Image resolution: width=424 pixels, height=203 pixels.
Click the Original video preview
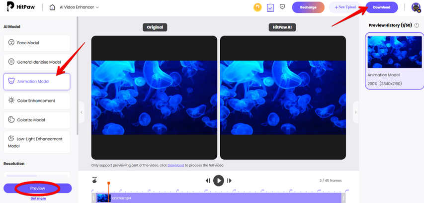[x=154, y=98]
